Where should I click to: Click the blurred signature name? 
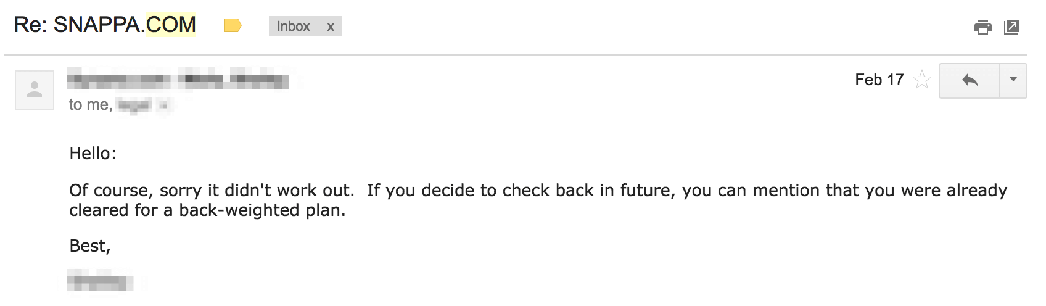point(100,283)
